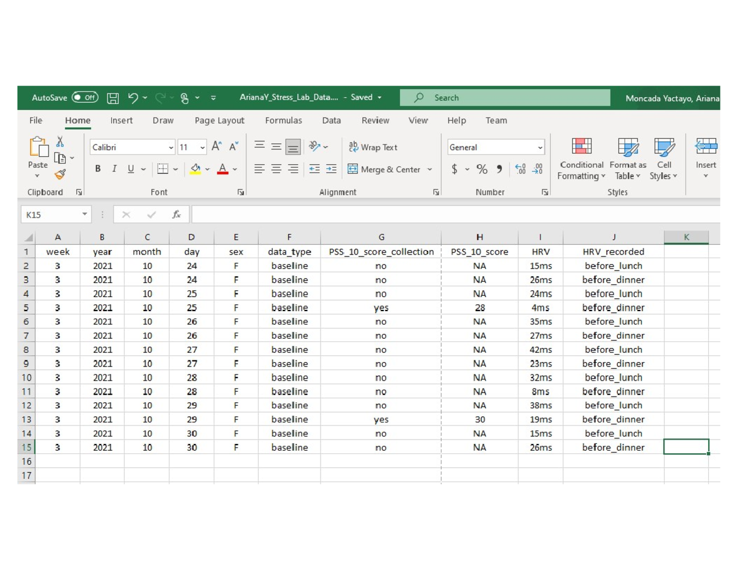
Task: Click the Align Left icon
Action: click(259, 169)
